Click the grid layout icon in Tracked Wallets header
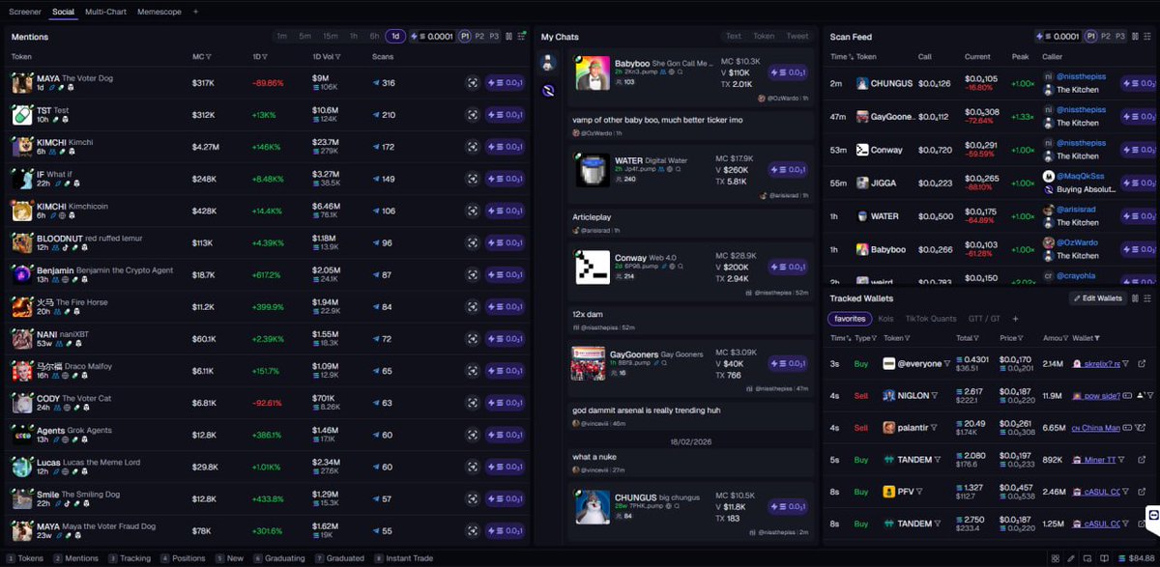This screenshot has width=1160, height=567. (1135, 298)
